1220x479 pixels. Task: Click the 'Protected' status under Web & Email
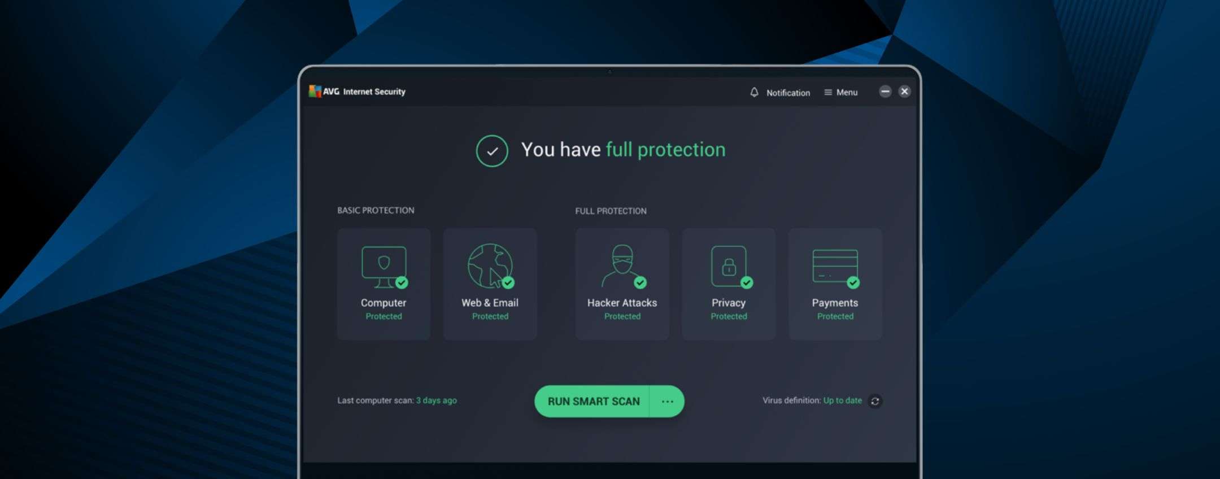(x=490, y=316)
